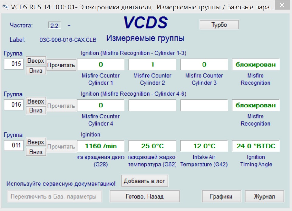The height and width of the screenshot is (211, 292).
Task: Close the VCDS window
Action: pyautogui.click(x=282, y=5)
